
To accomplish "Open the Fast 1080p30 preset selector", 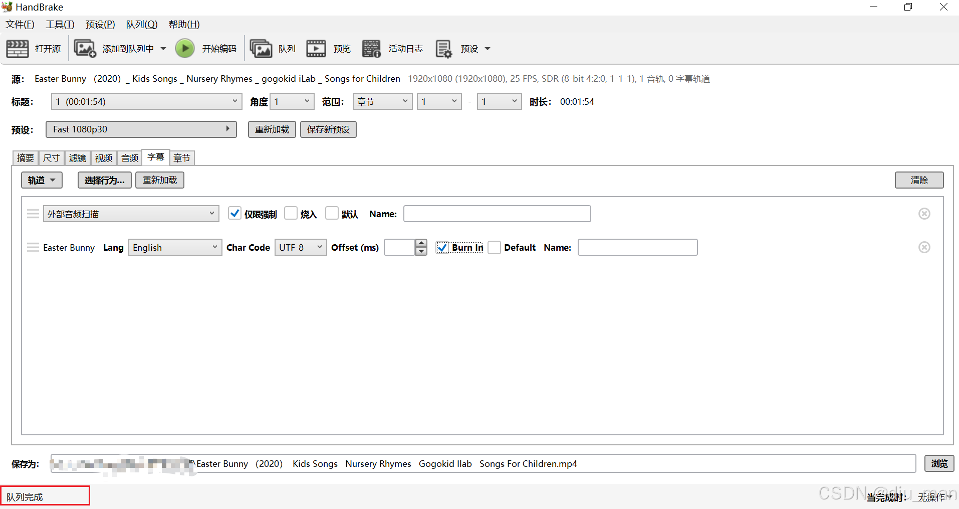I will 141,129.
